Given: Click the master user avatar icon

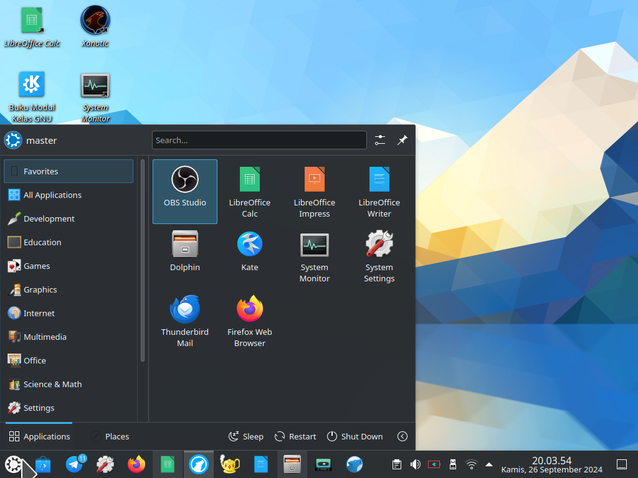Looking at the screenshot, I should 13,140.
